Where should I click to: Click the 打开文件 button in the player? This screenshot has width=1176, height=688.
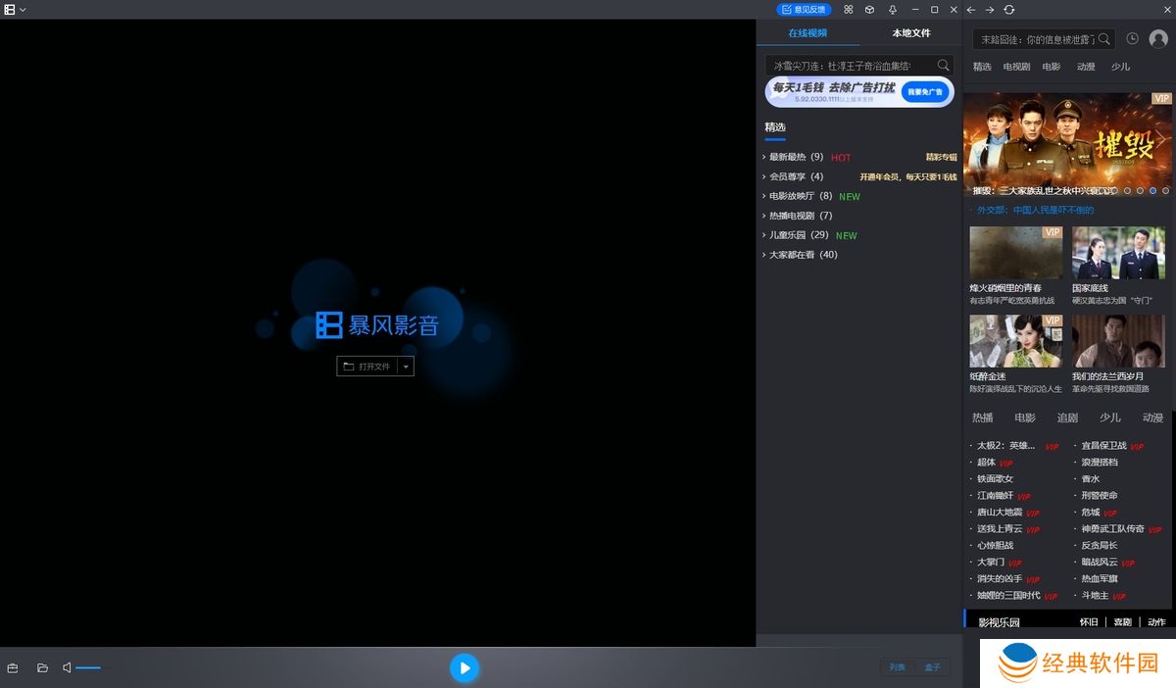[x=367, y=367]
